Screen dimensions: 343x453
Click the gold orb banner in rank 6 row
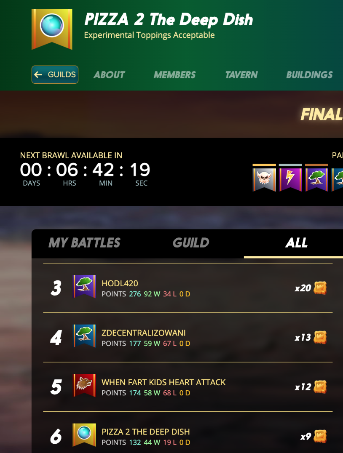pyautogui.click(x=84, y=435)
